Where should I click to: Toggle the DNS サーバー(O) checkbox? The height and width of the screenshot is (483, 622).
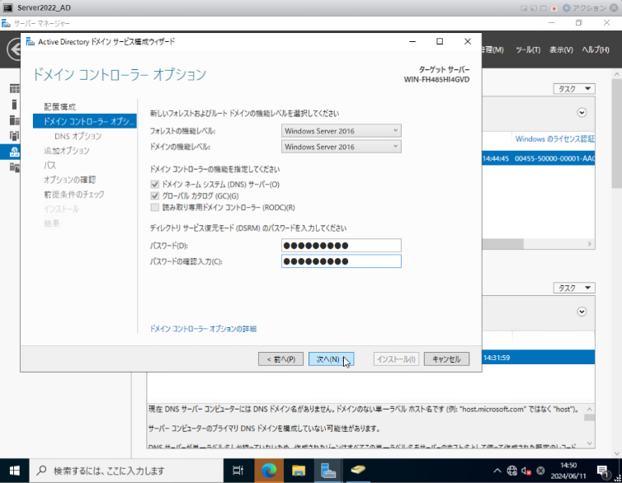pos(155,185)
